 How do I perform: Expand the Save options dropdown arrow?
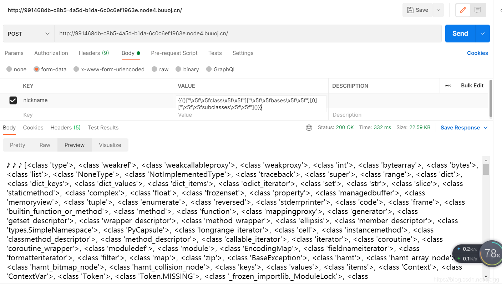(x=438, y=10)
